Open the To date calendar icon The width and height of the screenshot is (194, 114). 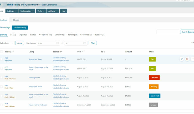85,43
